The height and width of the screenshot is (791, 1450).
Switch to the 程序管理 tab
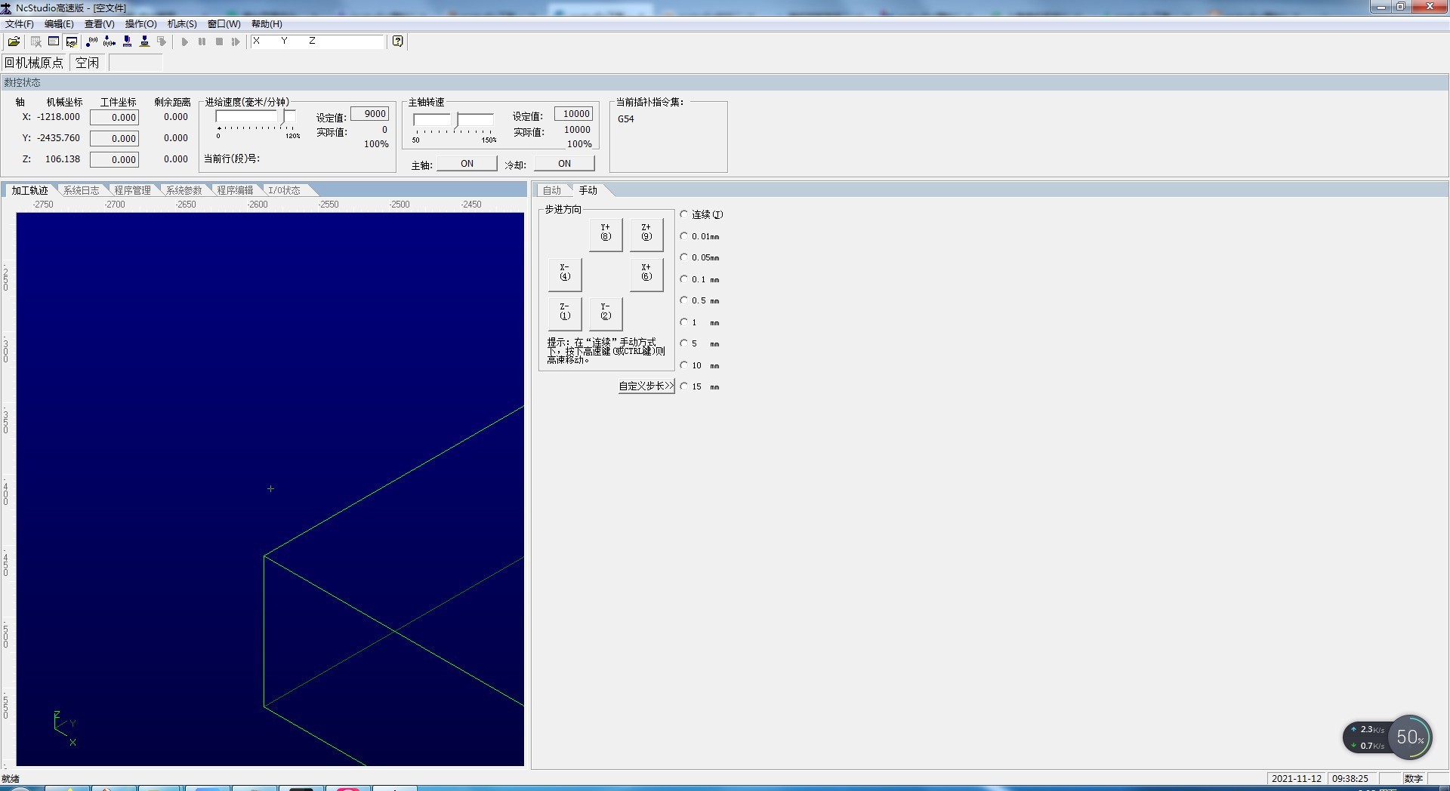(x=132, y=190)
